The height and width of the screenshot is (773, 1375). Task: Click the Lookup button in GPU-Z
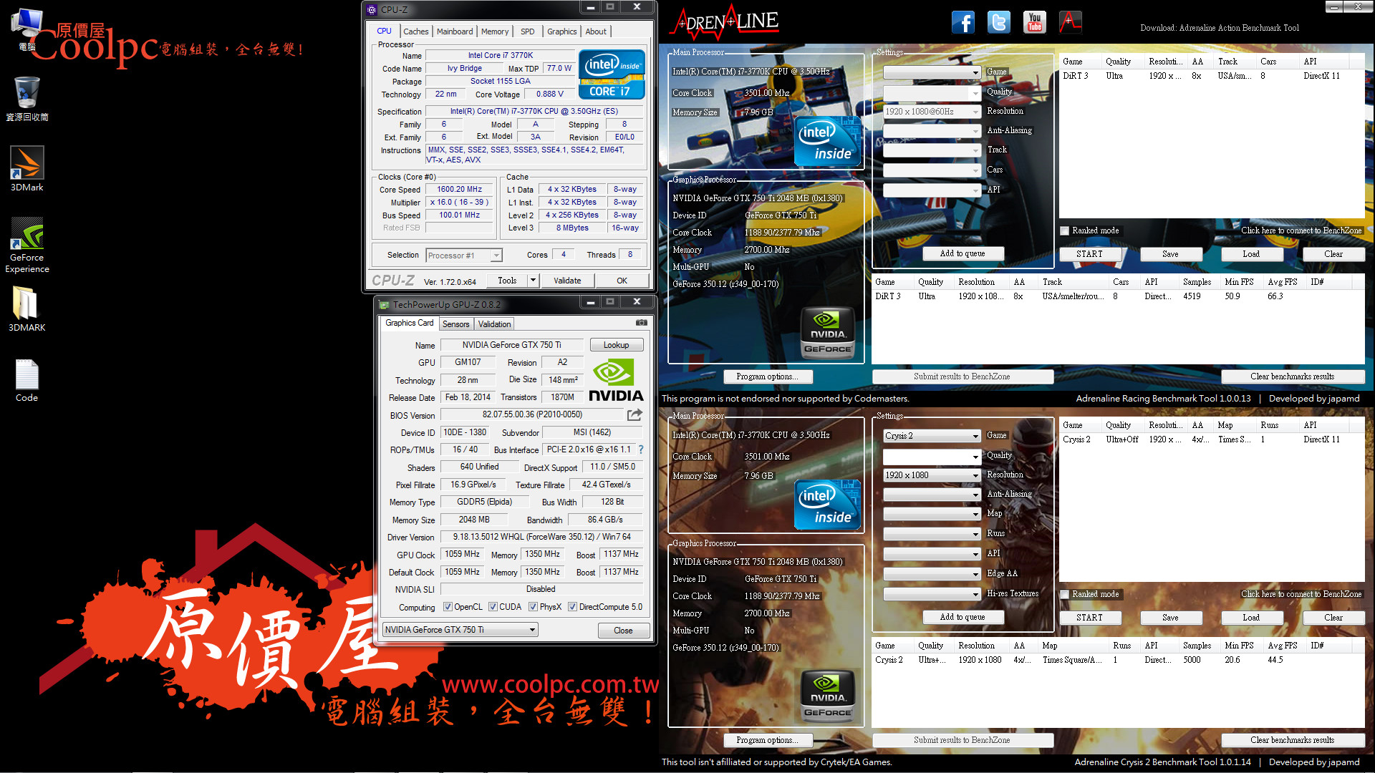(616, 345)
